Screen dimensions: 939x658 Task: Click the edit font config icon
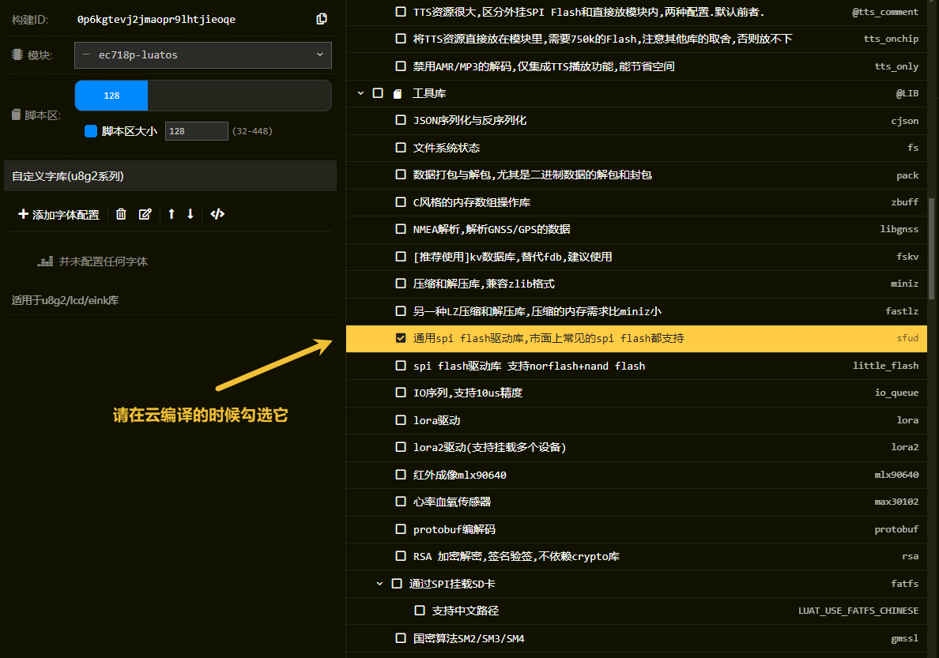click(145, 214)
